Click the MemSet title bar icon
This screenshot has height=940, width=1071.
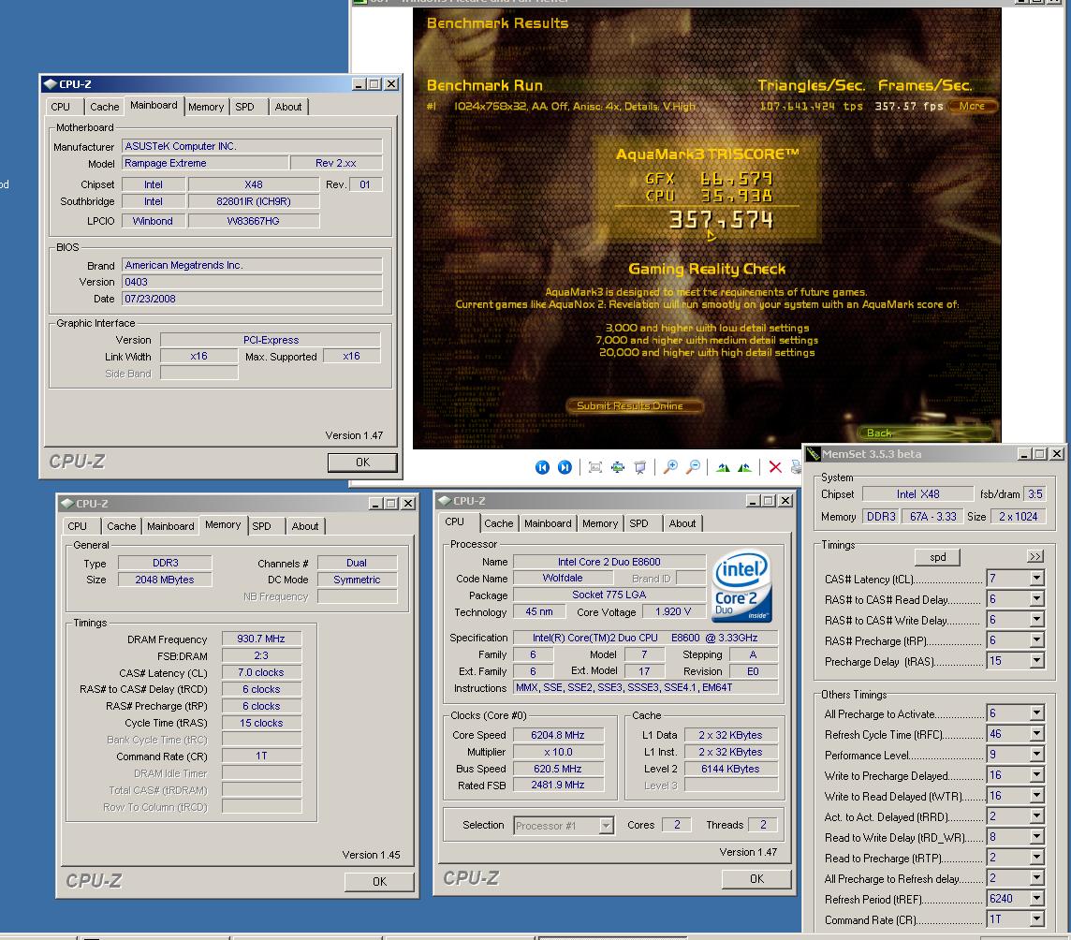pyautogui.click(x=813, y=453)
